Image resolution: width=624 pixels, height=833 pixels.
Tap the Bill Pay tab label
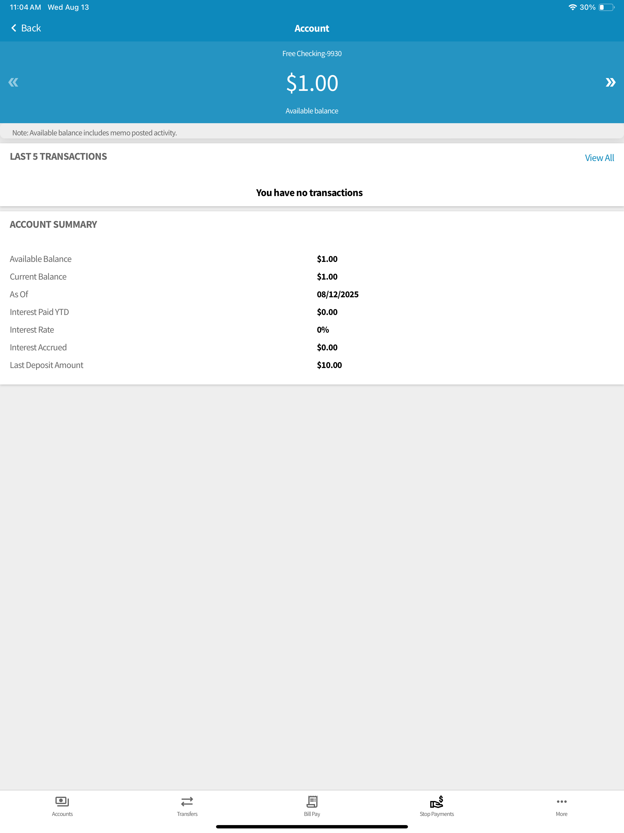[x=312, y=814]
